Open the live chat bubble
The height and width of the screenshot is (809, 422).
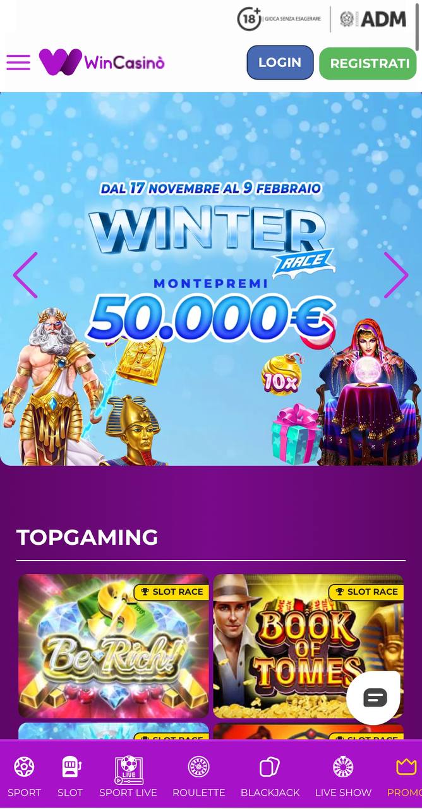point(375,697)
